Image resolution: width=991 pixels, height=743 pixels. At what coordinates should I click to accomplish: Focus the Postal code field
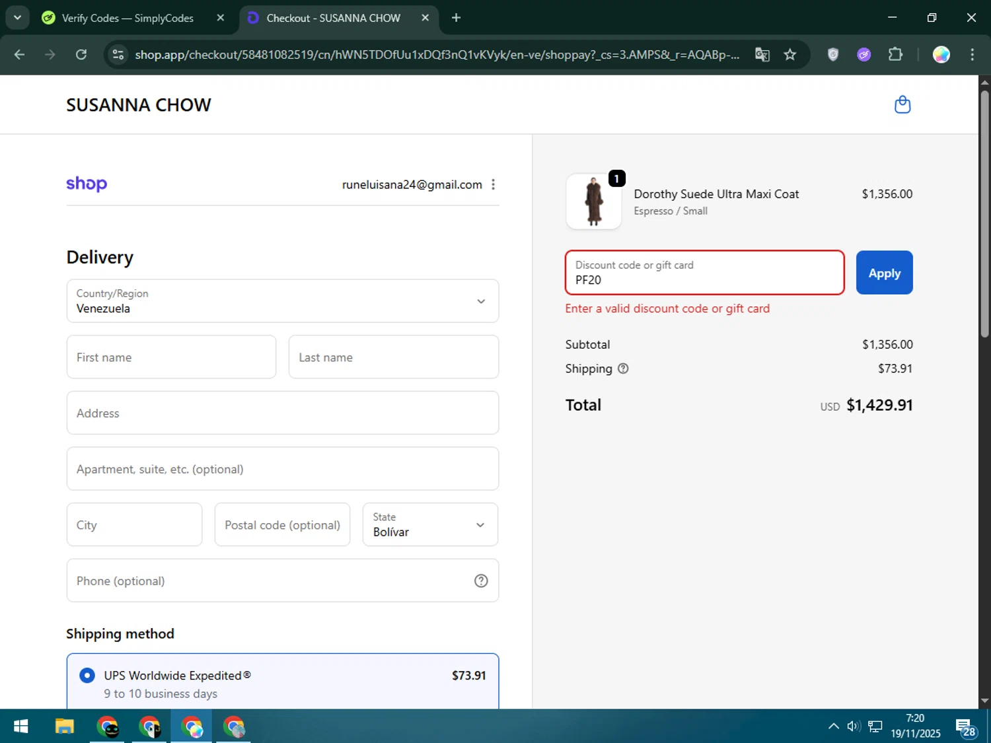coord(282,524)
